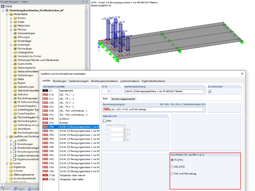The width and height of the screenshot is (255, 191).
Task: Toggle the Zu berechnen checkbox
Action: click(x=210, y=91)
